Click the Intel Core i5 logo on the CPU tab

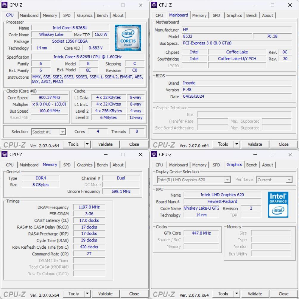click(x=128, y=38)
